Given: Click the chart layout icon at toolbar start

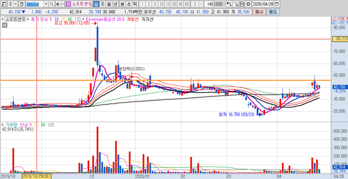Looking at the screenshot, I should click(x=3, y=4).
